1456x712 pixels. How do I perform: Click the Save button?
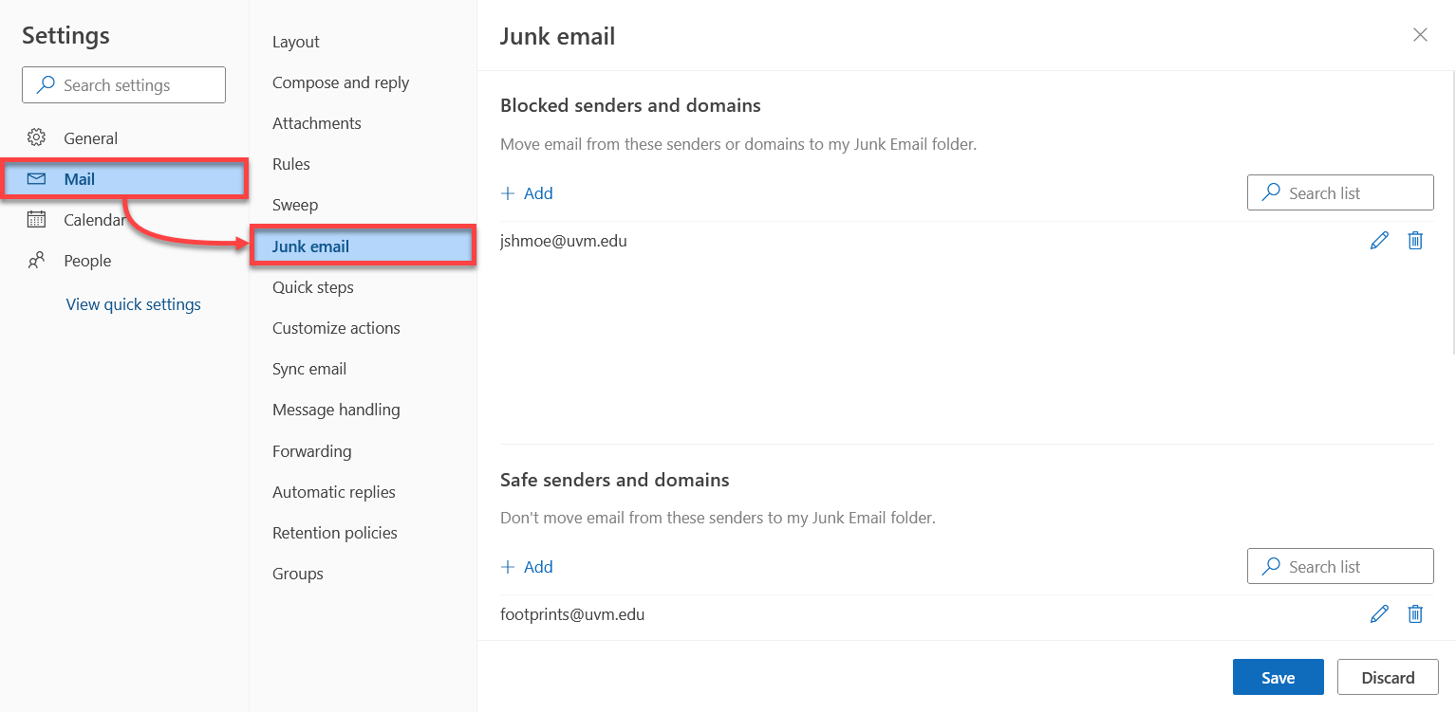click(x=1278, y=677)
